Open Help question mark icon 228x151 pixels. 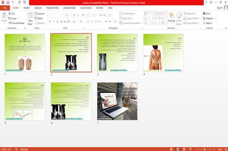[x=206, y=3]
